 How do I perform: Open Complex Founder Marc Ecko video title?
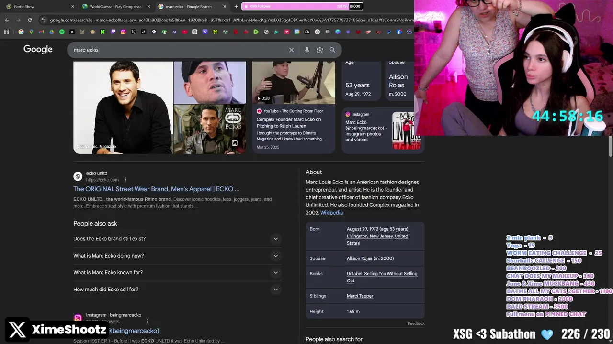click(289, 123)
